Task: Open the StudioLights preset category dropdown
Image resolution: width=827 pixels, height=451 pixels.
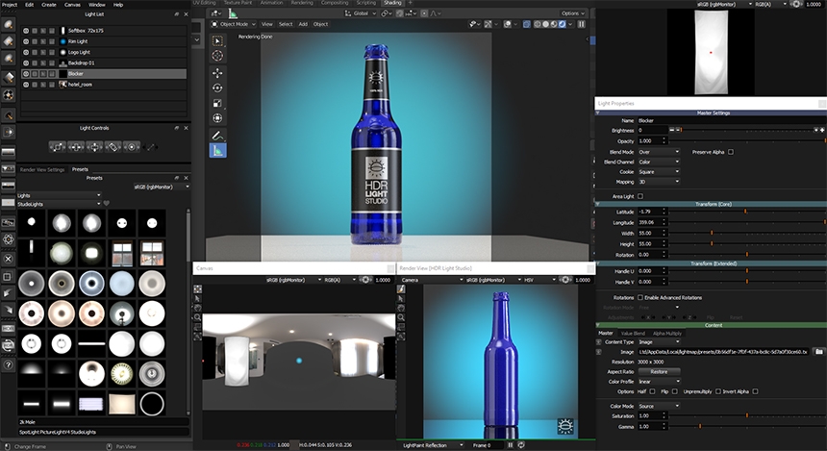Action: [x=59, y=204]
